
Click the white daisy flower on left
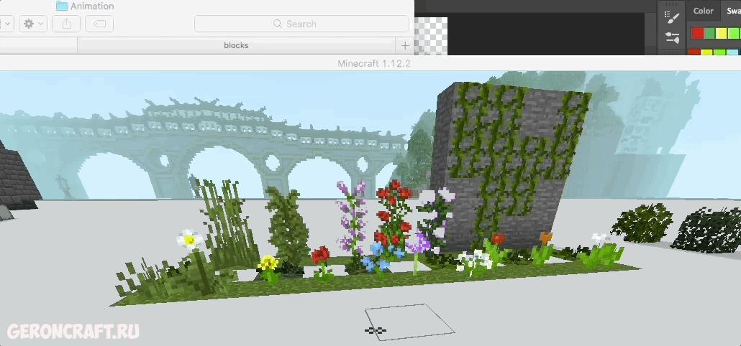(x=189, y=238)
